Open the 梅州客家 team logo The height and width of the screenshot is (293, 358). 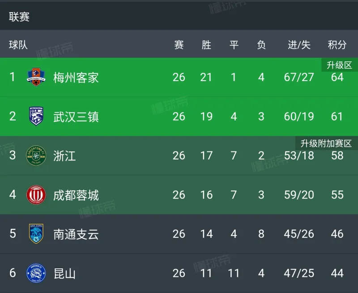pos(36,77)
